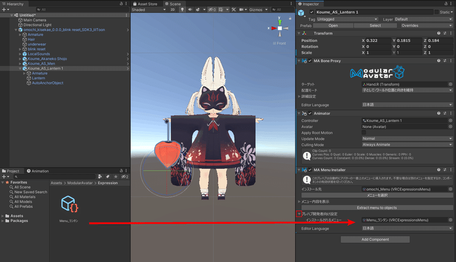Switch to the Scene tab
The image size is (456, 262).
173,4
